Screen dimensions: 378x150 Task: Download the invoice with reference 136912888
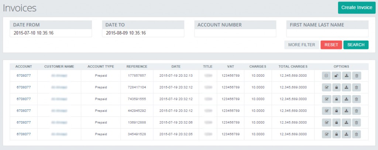[x=346, y=123]
